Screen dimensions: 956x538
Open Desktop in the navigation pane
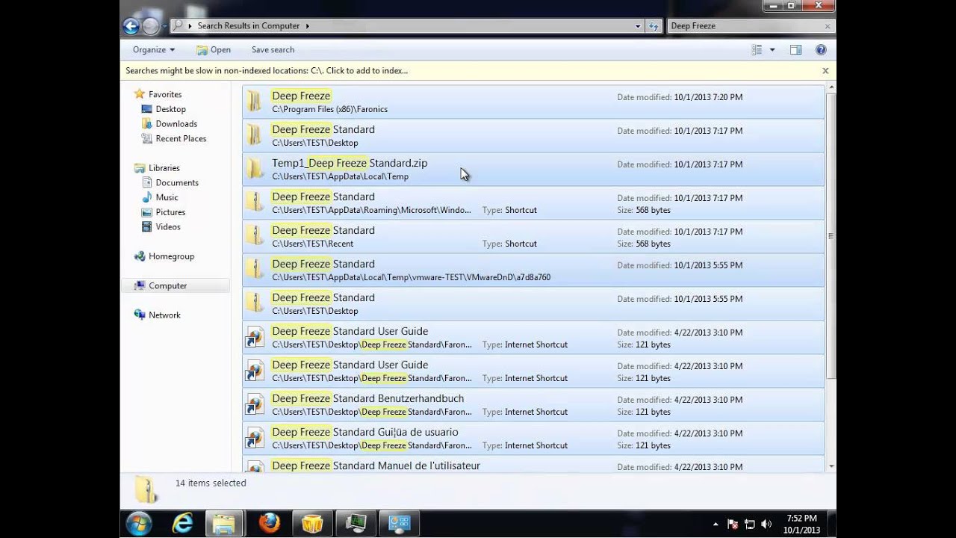coord(170,109)
